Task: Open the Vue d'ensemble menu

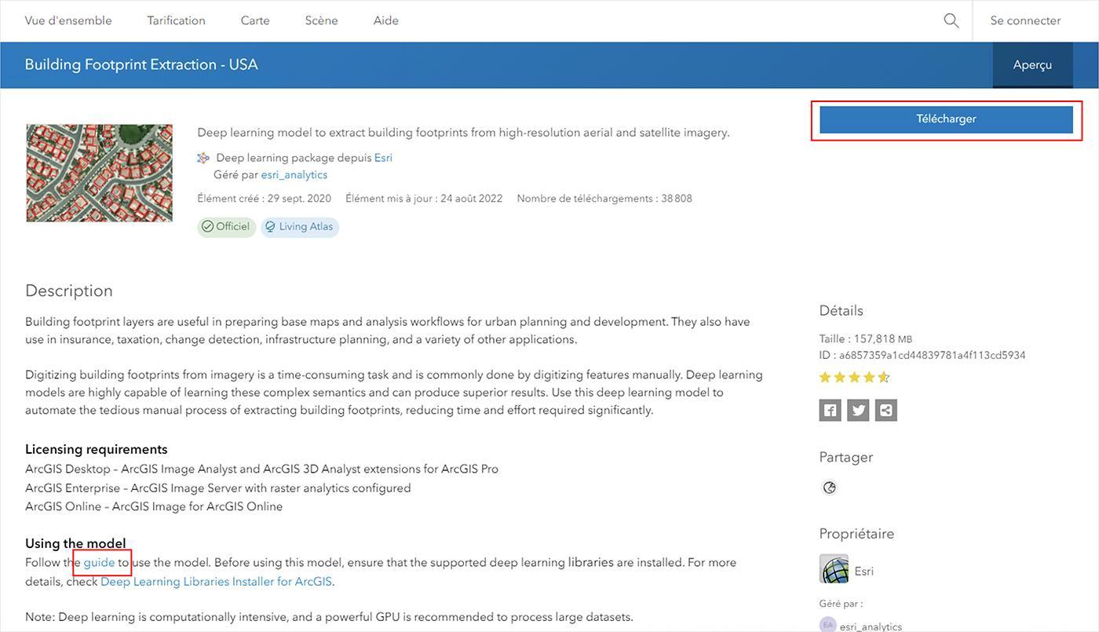Action: point(68,20)
